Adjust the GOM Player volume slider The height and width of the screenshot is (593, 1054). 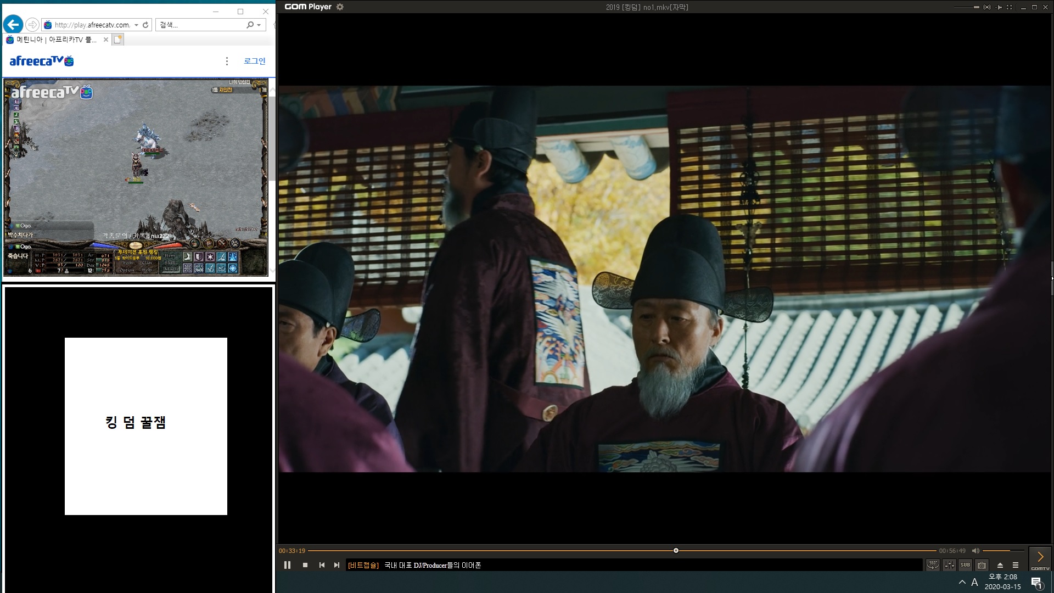tap(1003, 551)
